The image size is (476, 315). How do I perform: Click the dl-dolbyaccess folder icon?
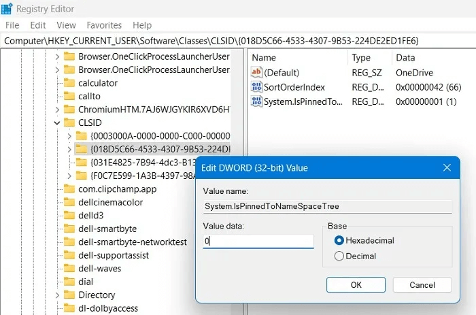click(69, 308)
